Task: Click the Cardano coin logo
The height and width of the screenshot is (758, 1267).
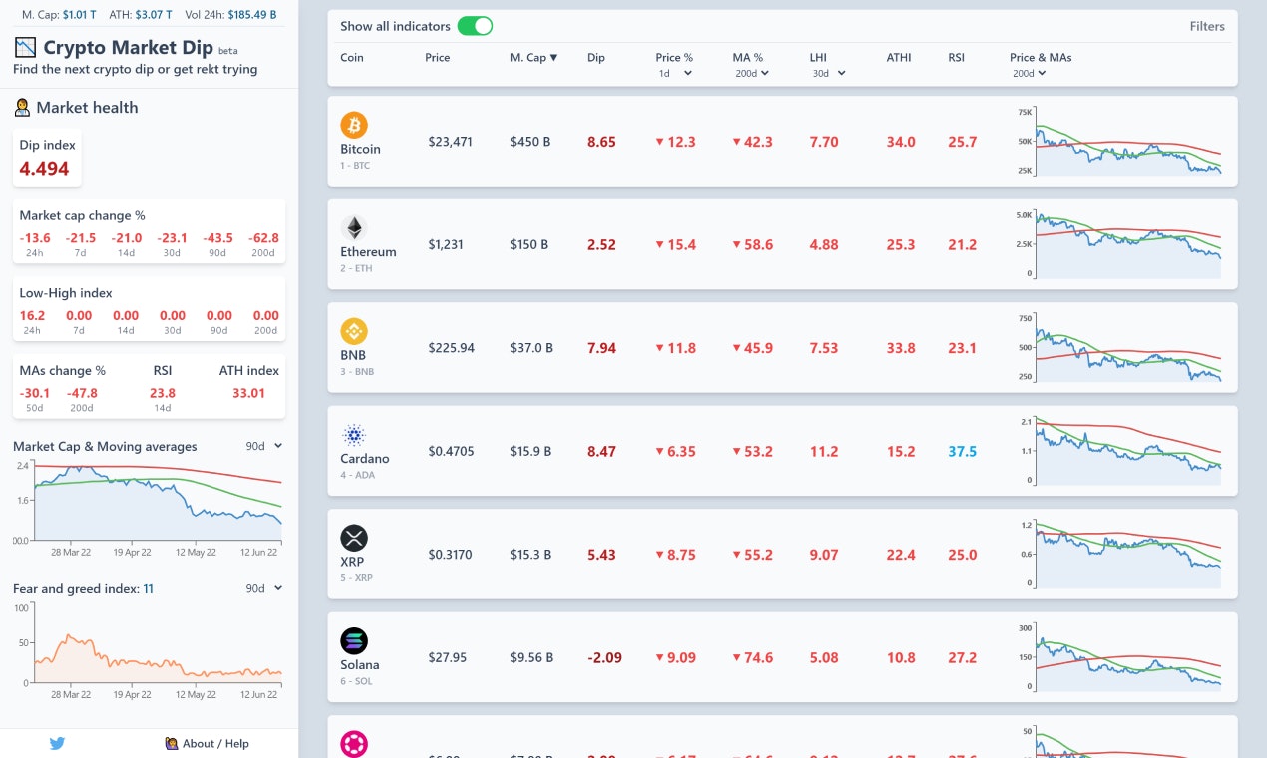Action: pos(354,434)
